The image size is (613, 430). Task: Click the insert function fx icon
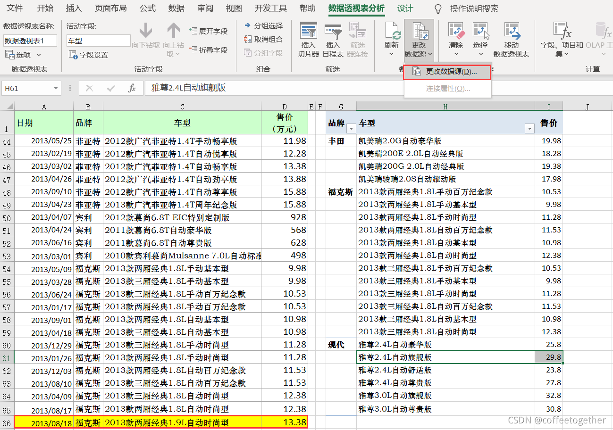pyautogui.click(x=132, y=88)
